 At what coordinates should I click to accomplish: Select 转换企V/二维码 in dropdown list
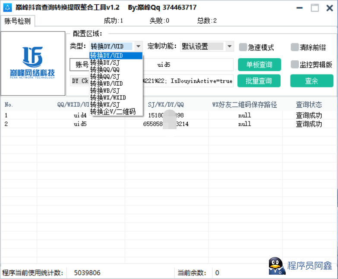point(113,112)
